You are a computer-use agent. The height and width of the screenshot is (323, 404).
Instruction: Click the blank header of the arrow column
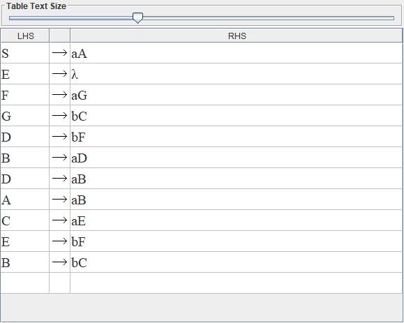pos(60,36)
